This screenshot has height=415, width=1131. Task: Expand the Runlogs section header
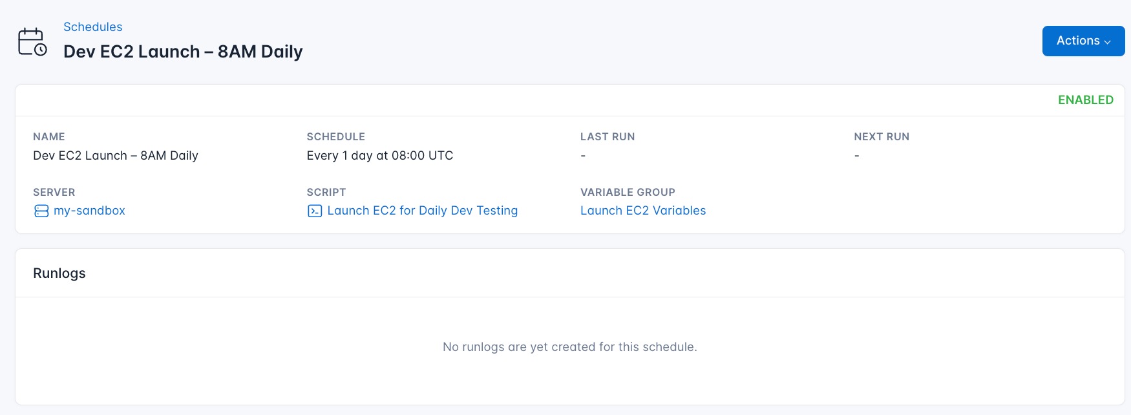pyautogui.click(x=59, y=273)
